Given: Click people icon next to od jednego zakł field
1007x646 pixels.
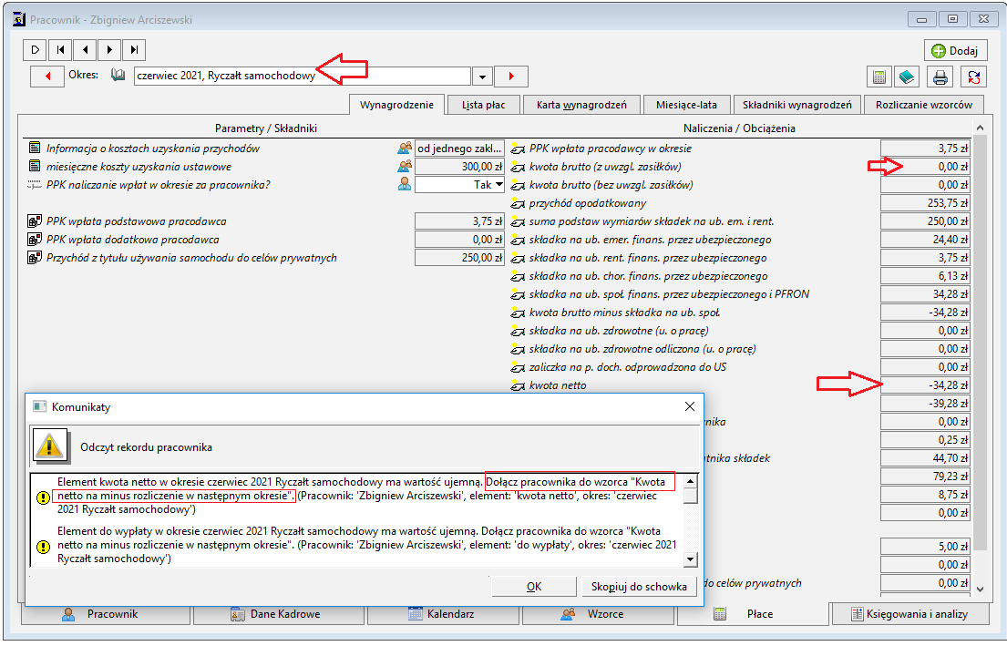Looking at the screenshot, I should pos(405,149).
